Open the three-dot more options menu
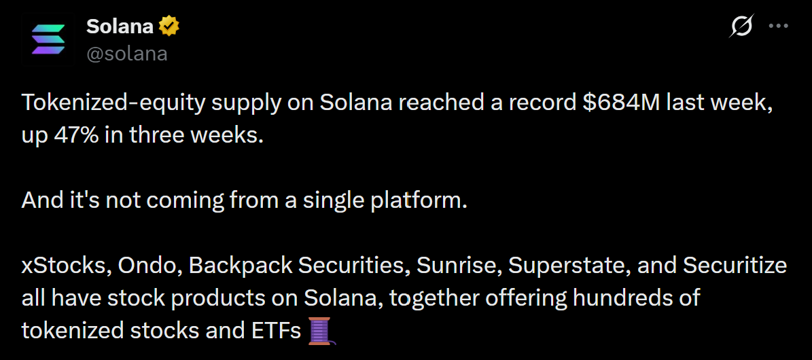Viewport: 812px width, 360px height. 778,26
